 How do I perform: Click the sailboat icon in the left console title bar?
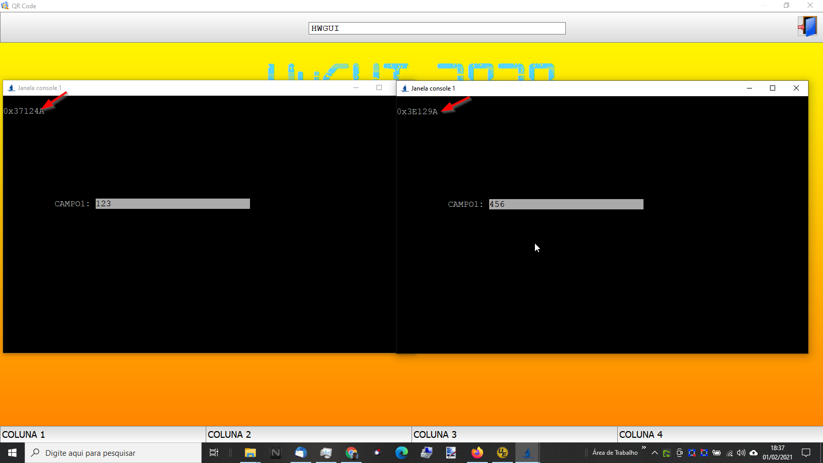11,88
